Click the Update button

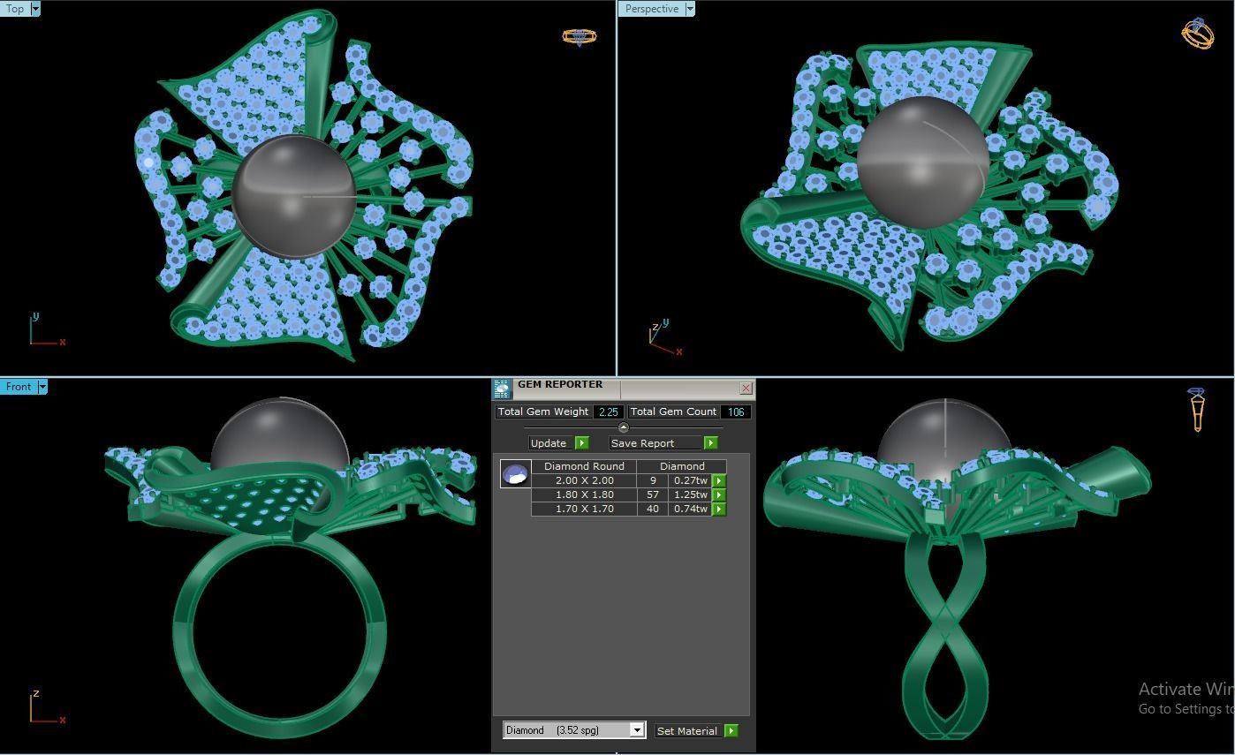[x=551, y=443]
